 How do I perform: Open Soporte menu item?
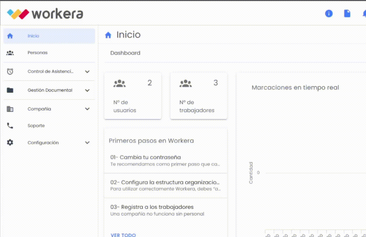point(49,126)
